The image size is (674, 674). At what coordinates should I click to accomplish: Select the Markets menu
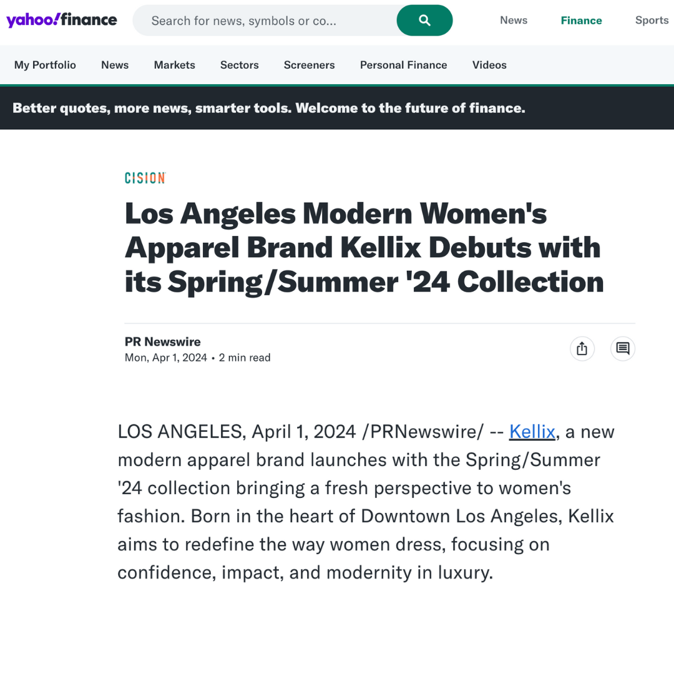(175, 65)
